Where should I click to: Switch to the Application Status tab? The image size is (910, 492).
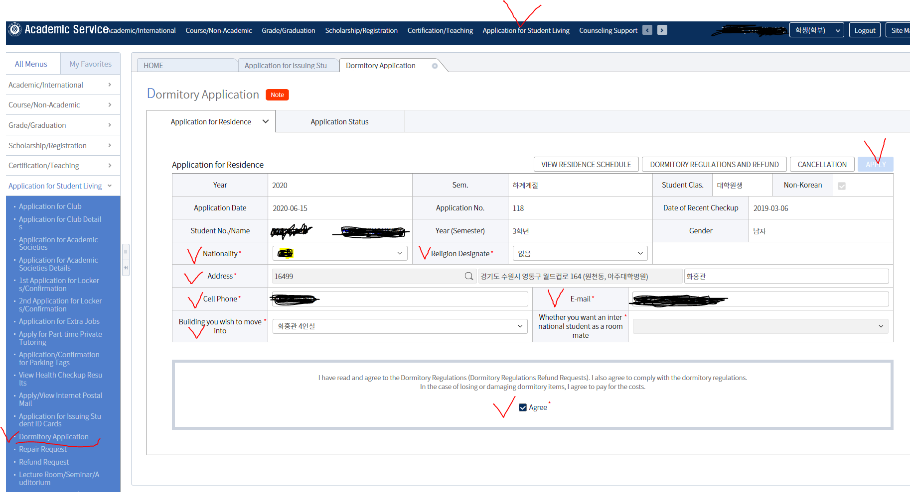pos(339,122)
